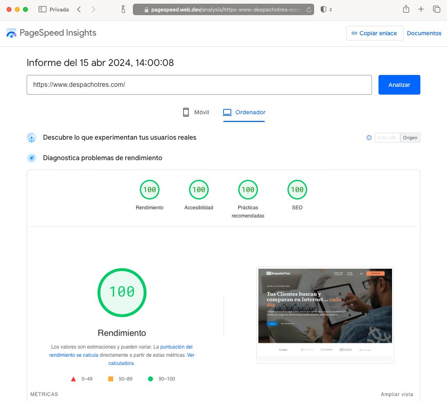Go back to the previous page
This screenshot has width=447, height=410.
tap(79, 9)
